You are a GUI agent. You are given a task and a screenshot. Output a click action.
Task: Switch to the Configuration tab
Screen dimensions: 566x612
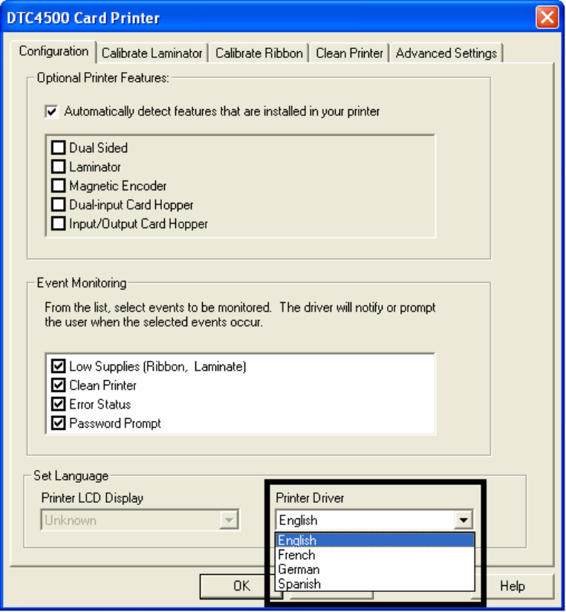pyautogui.click(x=53, y=51)
